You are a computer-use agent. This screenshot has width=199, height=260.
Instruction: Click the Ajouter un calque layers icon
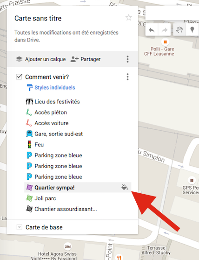(19, 59)
